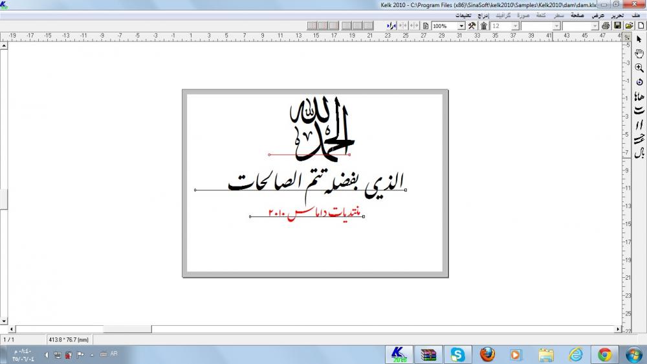Open the تحرير (Edit) menu

[618, 14]
